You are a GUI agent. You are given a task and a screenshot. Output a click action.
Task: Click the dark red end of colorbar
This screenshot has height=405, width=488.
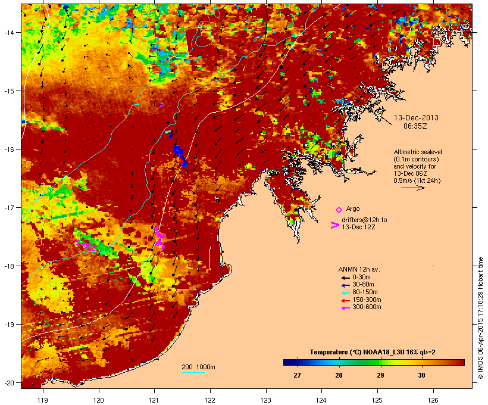click(x=462, y=362)
